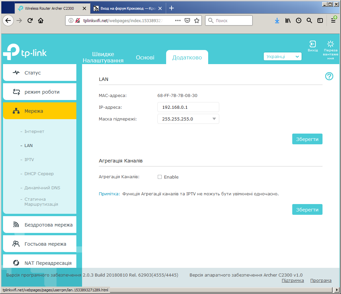This screenshot has height=294, width=341.
Task: Open the Firefox library icon
Action: (288, 20)
